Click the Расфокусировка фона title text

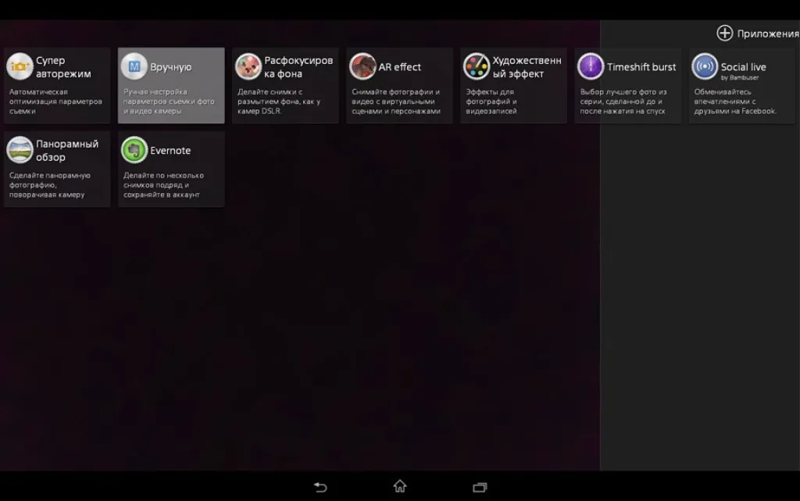(x=298, y=67)
